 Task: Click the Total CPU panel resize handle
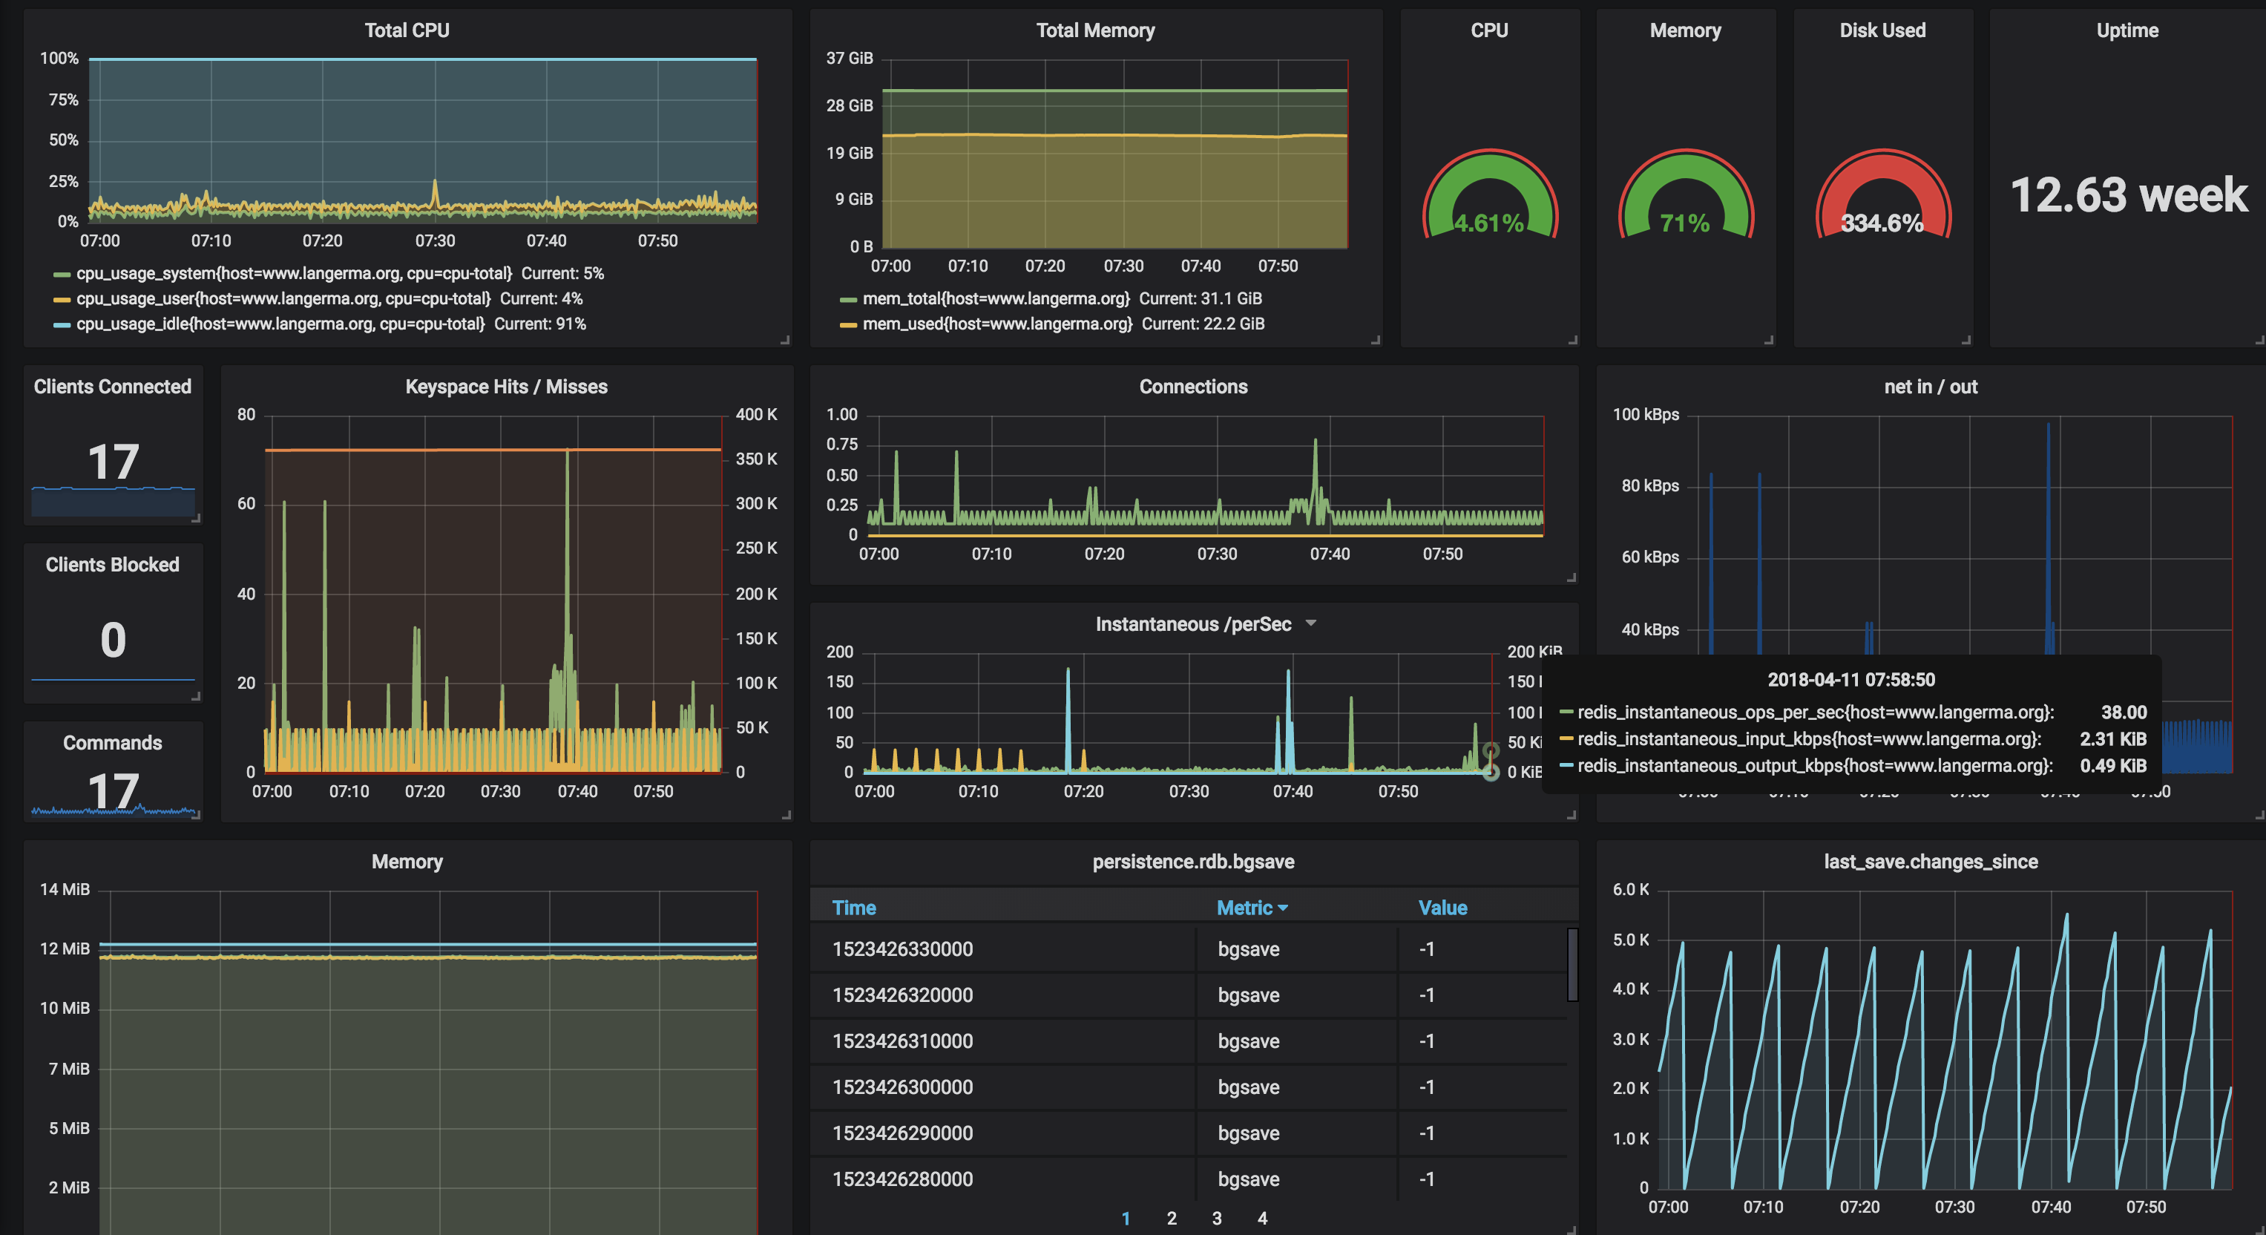(785, 339)
